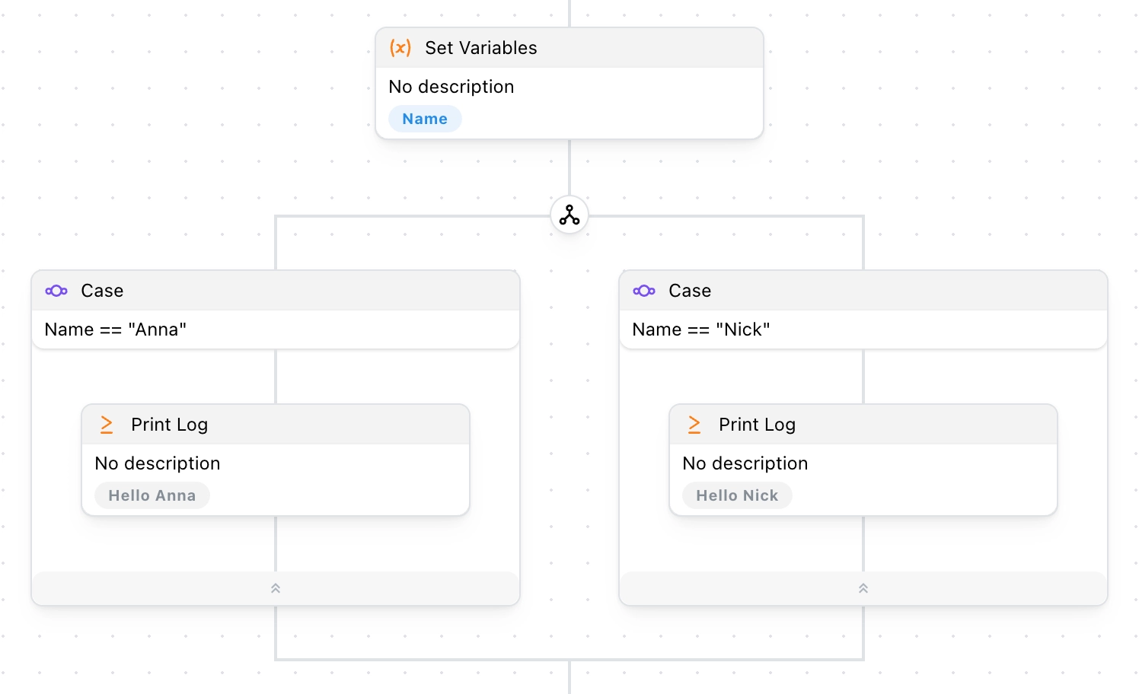Click No description in Set Variables

(451, 87)
